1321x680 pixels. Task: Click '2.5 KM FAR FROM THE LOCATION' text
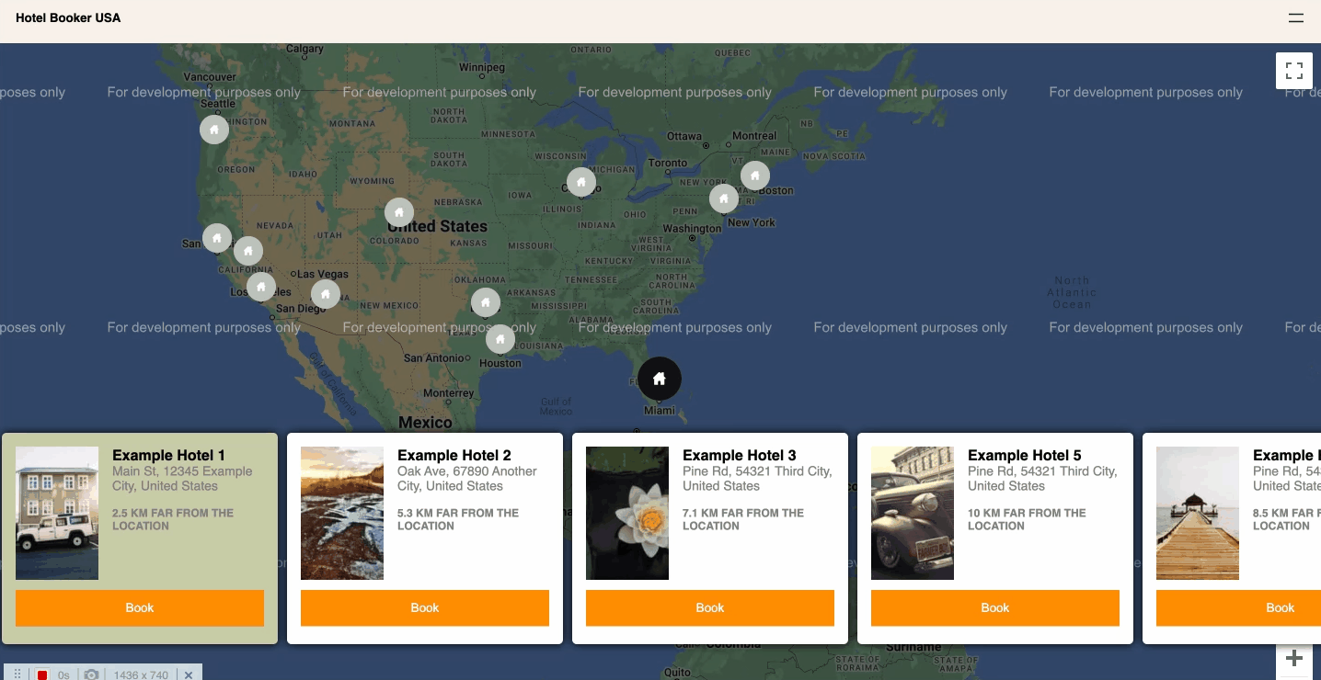point(173,520)
